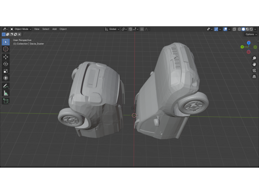The width and height of the screenshot is (259, 194).
Task: Choose the Rotate tool
Action: point(6,64)
